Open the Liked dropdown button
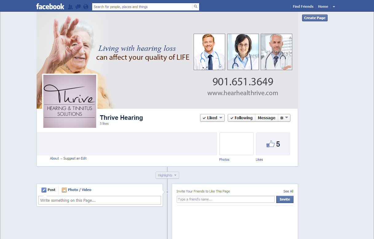The height and width of the screenshot is (239, 374). (x=212, y=118)
